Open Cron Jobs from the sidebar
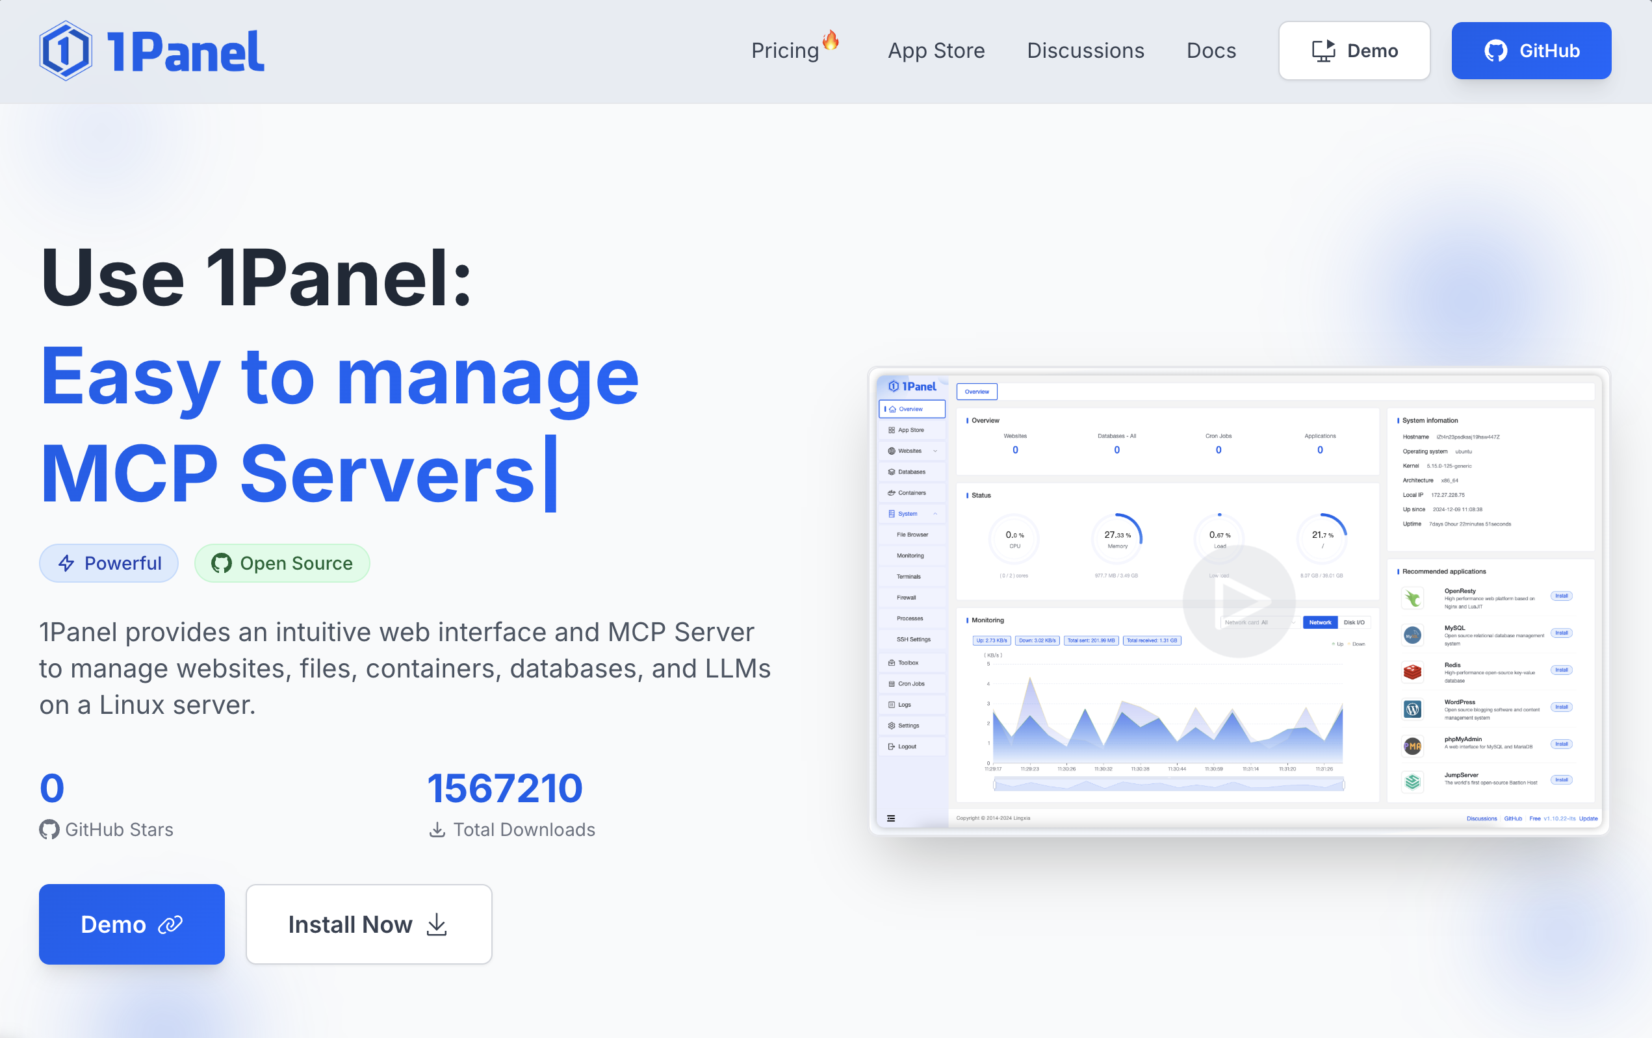The width and height of the screenshot is (1652, 1038). [x=911, y=683]
